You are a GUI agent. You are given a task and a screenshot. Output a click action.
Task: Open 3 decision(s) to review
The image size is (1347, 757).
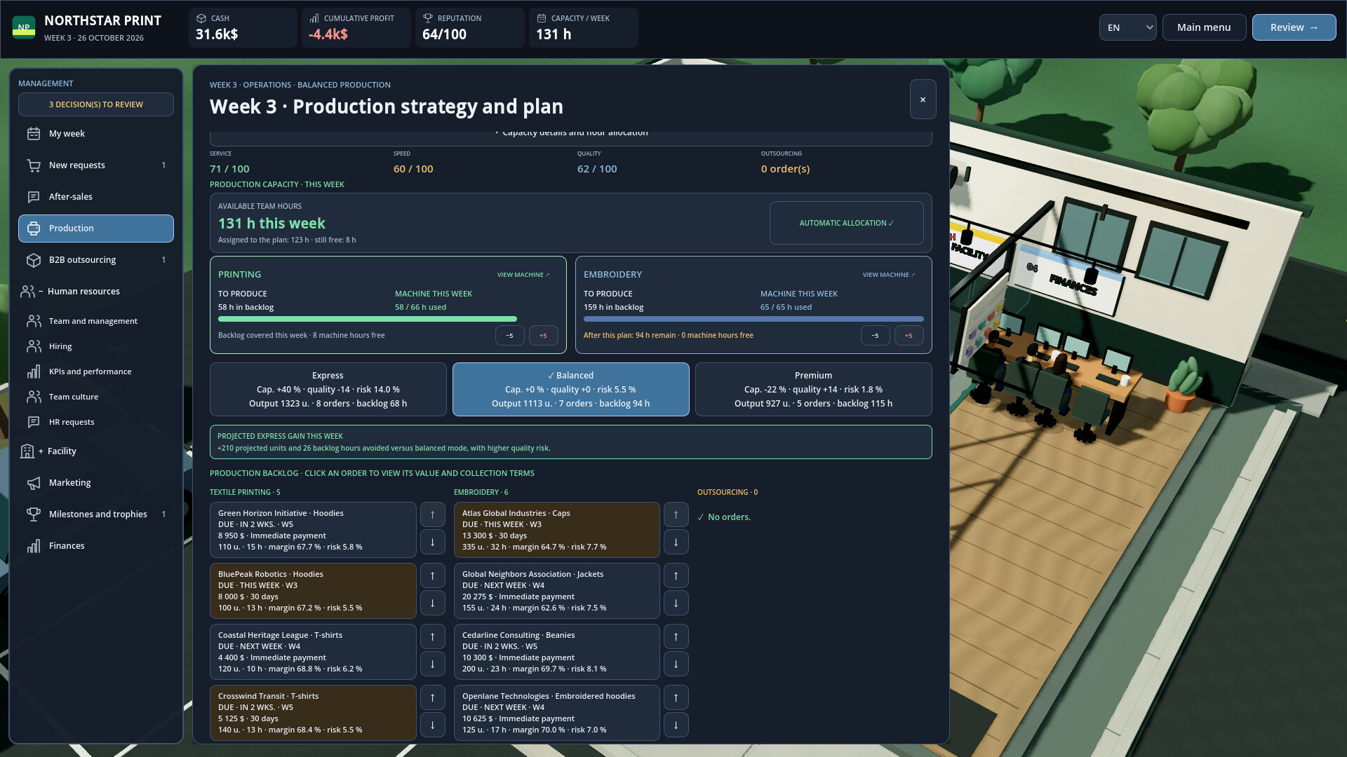click(x=96, y=104)
